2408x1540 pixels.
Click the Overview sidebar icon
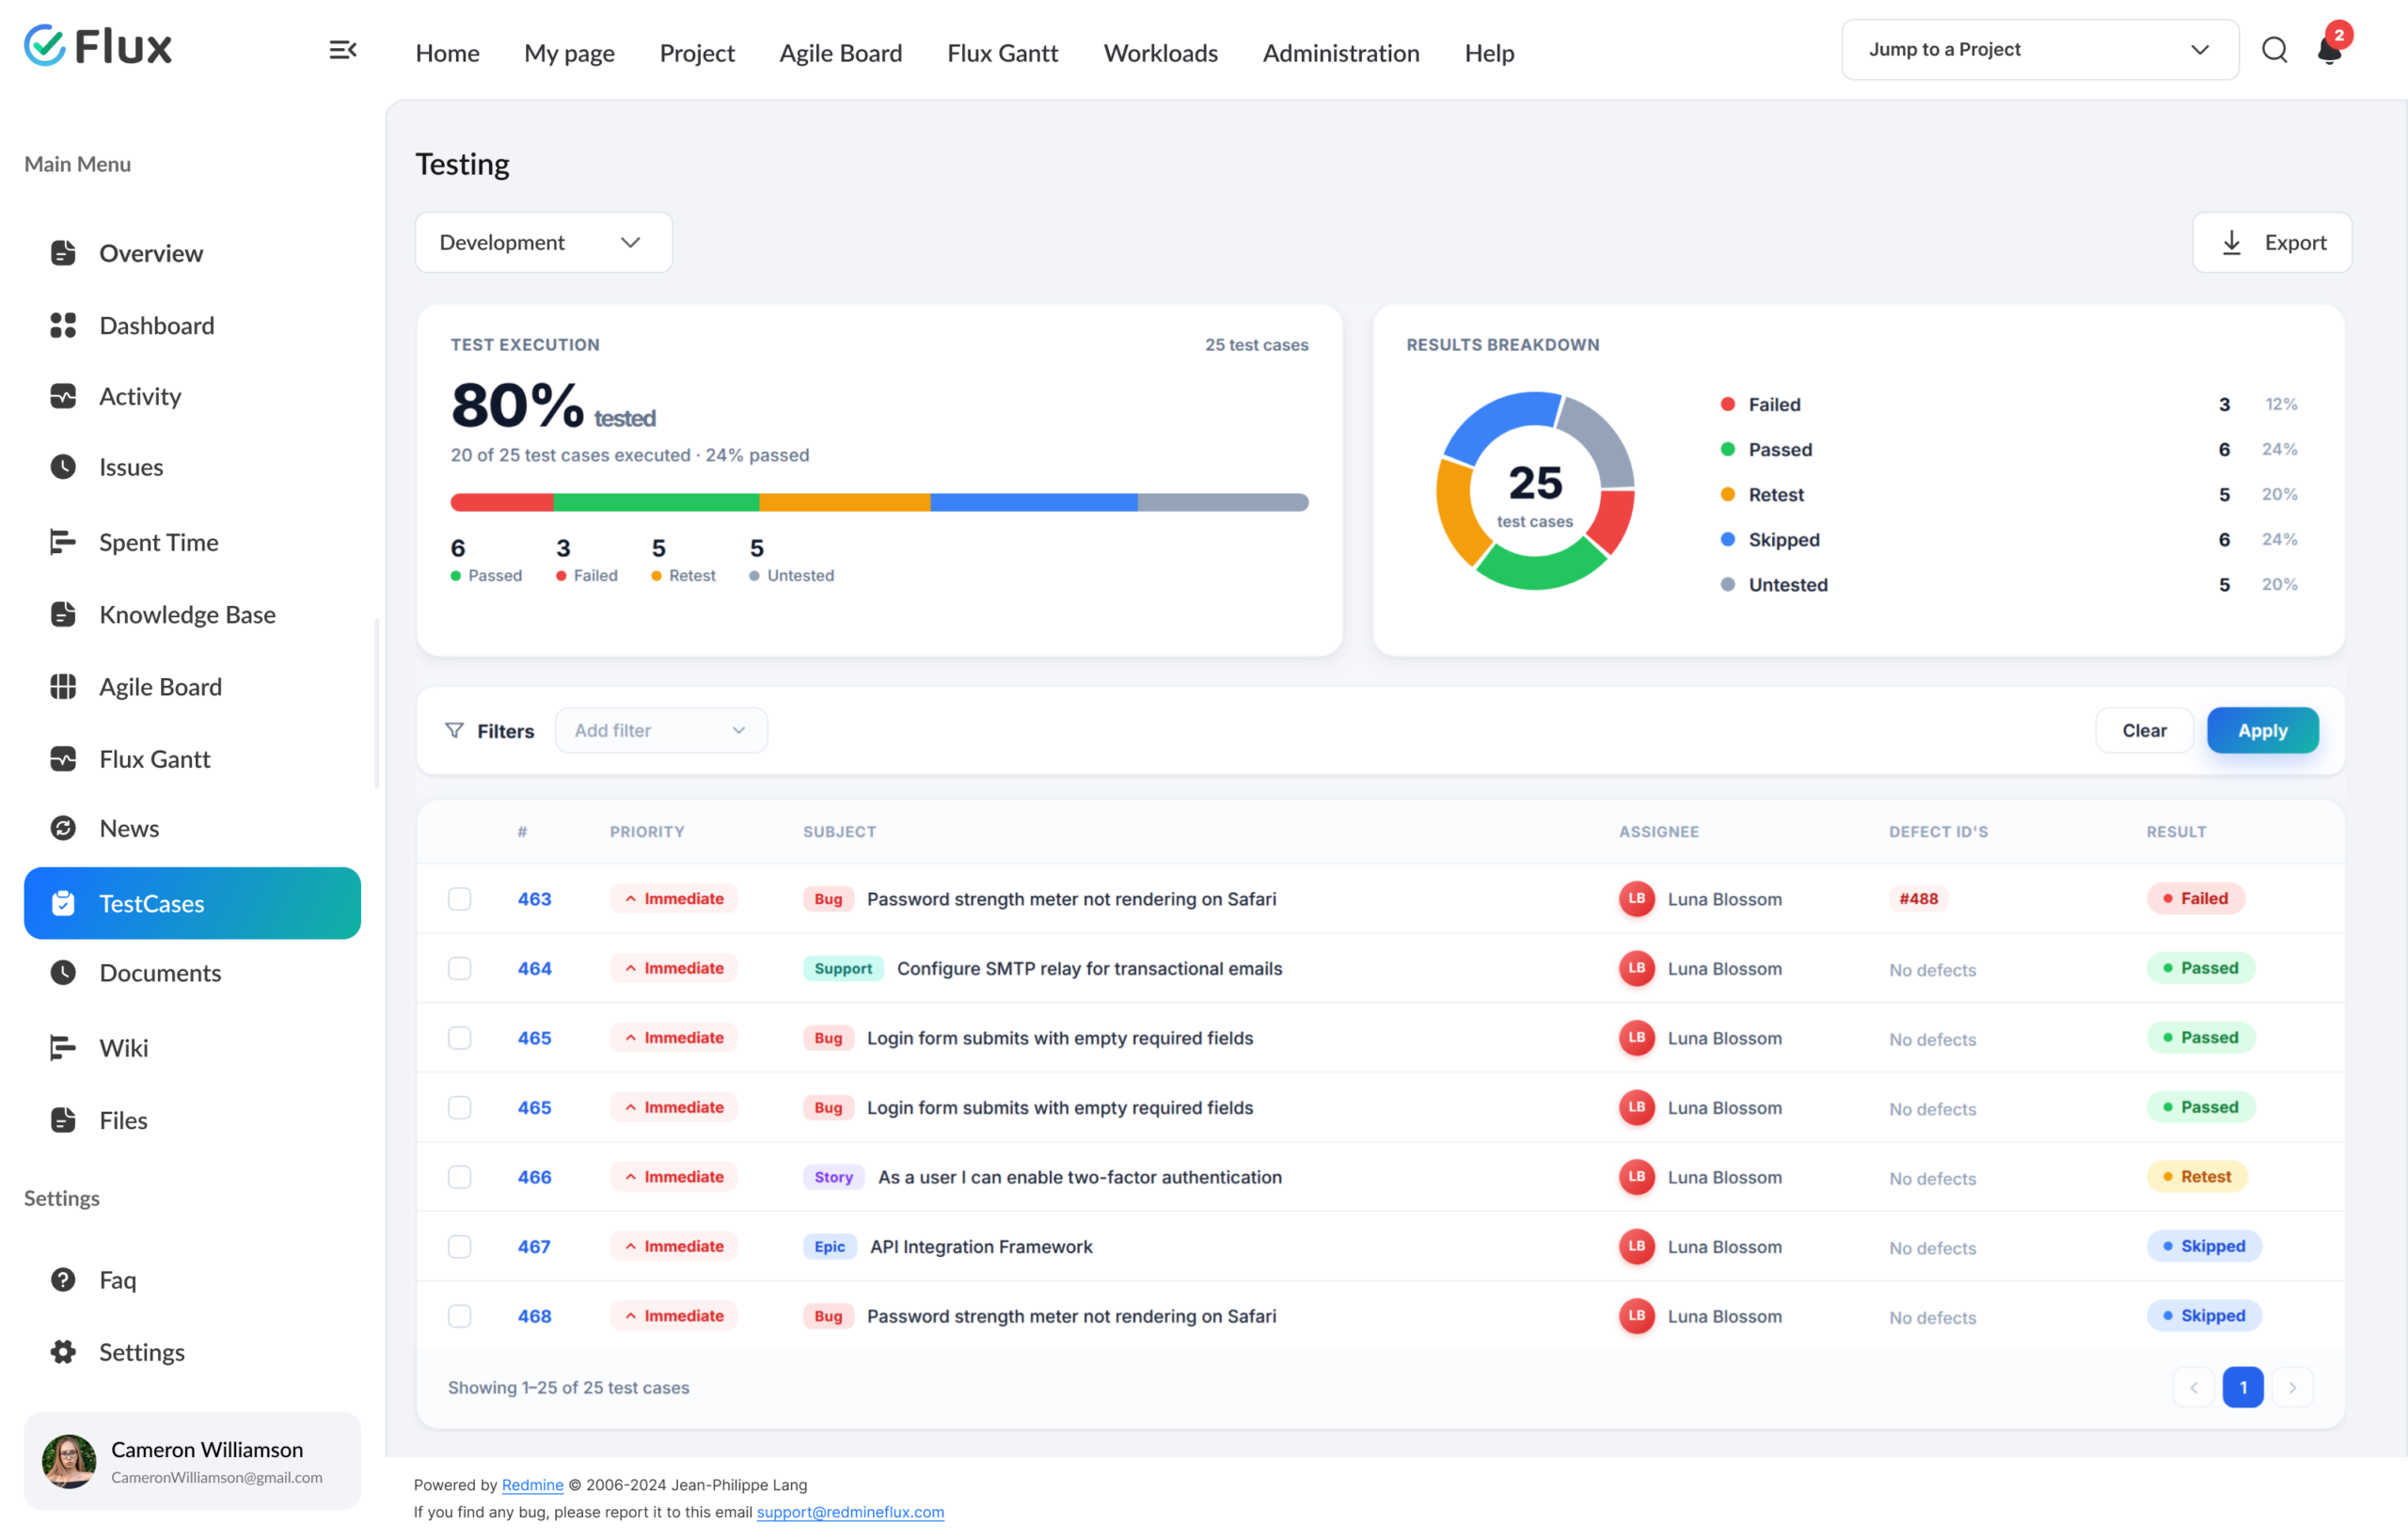(x=63, y=253)
